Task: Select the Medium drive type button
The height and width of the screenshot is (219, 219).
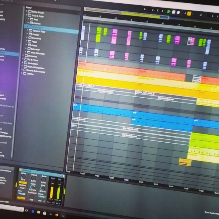Action: click(x=22, y=185)
